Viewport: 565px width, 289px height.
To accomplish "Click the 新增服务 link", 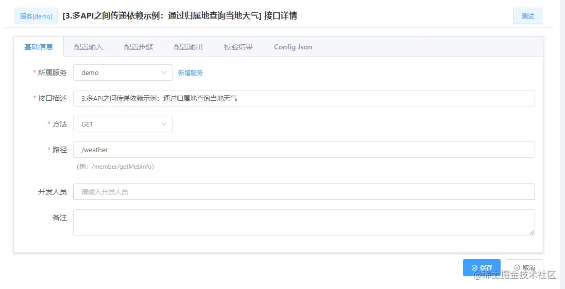I will pos(191,73).
